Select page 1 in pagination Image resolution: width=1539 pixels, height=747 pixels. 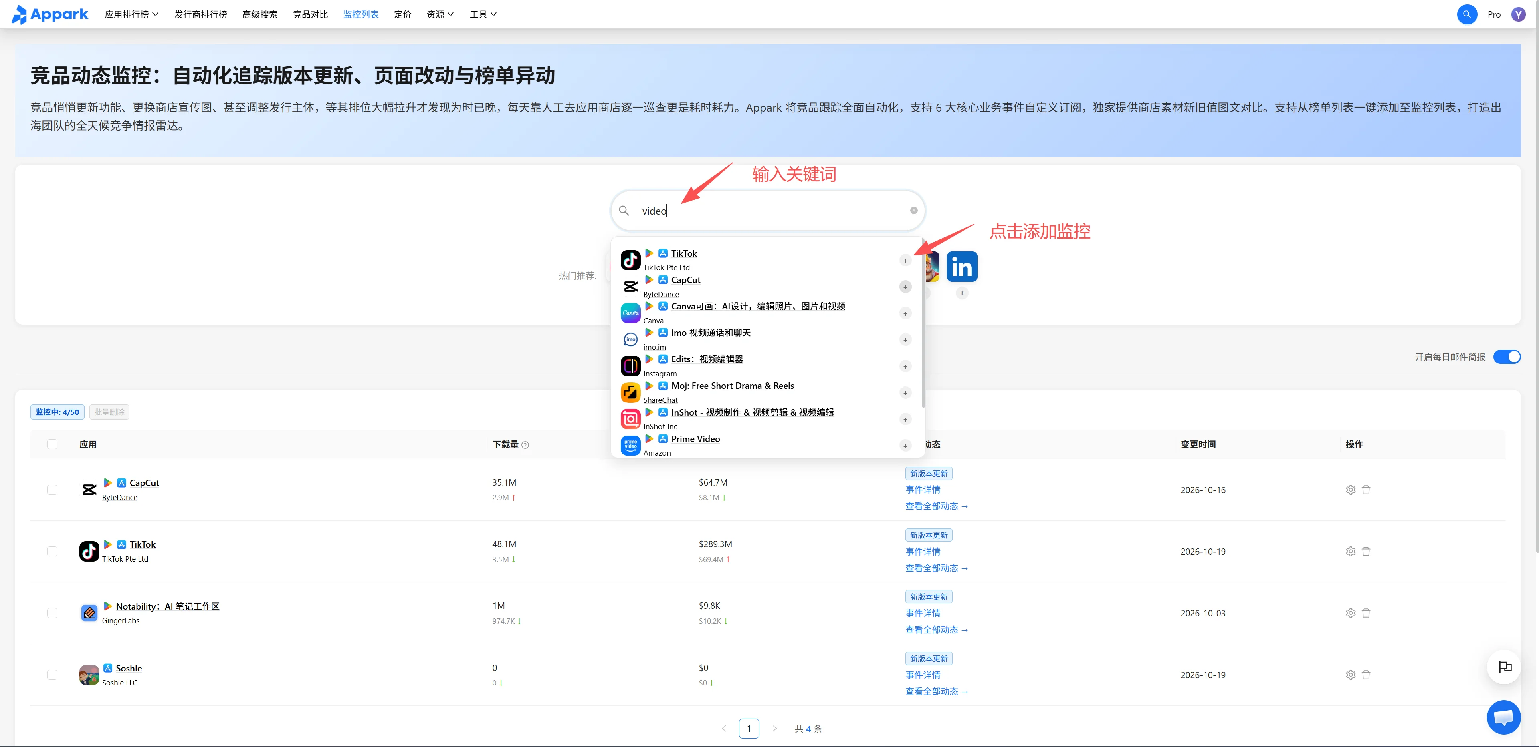[749, 729]
